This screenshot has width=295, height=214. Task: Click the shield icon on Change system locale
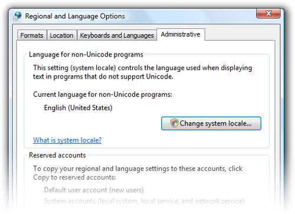tap(174, 123)
